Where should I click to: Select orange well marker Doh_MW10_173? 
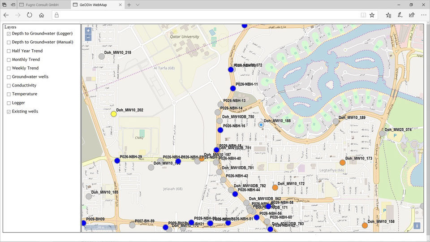tap(343, 163)
